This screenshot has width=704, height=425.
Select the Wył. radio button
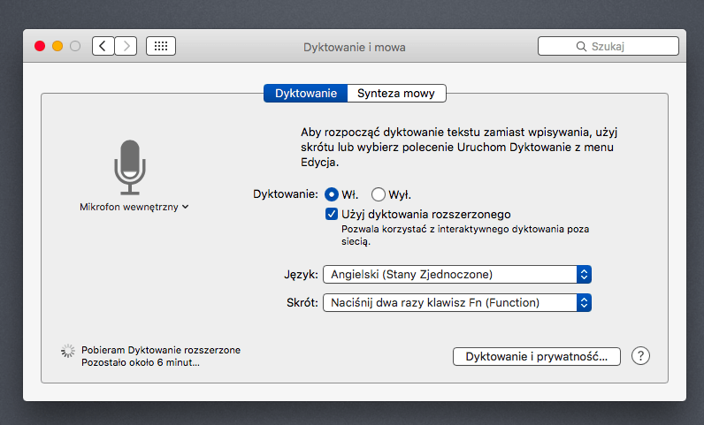click(378, 194)
